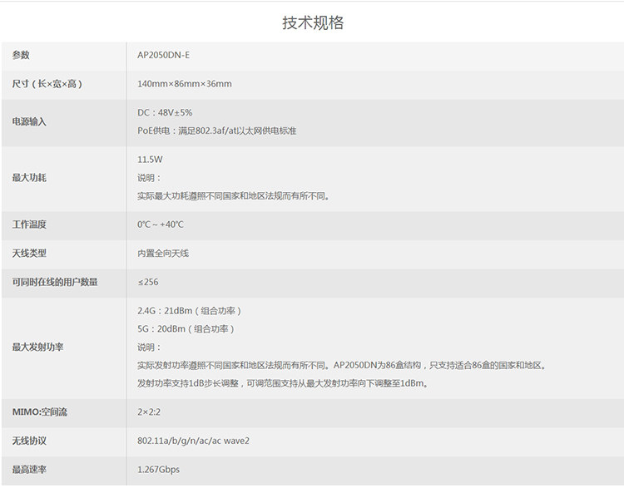Click the 实际最大功耗遵照不同国家 note line
The height and width of the screenshot is (488, 624).
[x=234, y=196]
